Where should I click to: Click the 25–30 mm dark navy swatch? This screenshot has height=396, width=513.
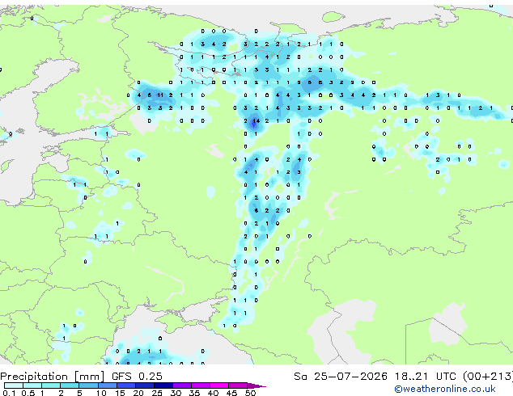[163, 385]
